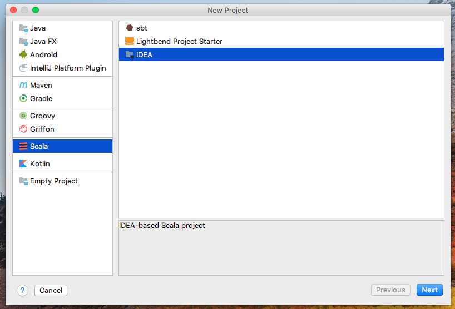This screenshot has width=455, height=309.
Task: Click the Android robot icon
Action: pos(23,54)
